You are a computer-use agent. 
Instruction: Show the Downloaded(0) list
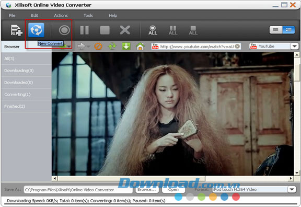[26, 83]
